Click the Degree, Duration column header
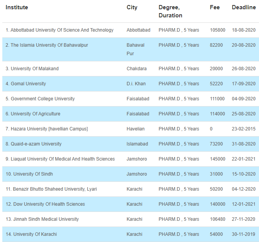The height and width of the screenshot is (242, 259). (x=170, y=11)
